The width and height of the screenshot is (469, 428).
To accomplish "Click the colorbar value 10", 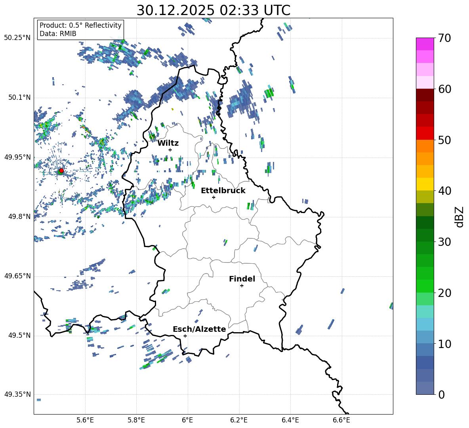I will click(x=444, y=344).
